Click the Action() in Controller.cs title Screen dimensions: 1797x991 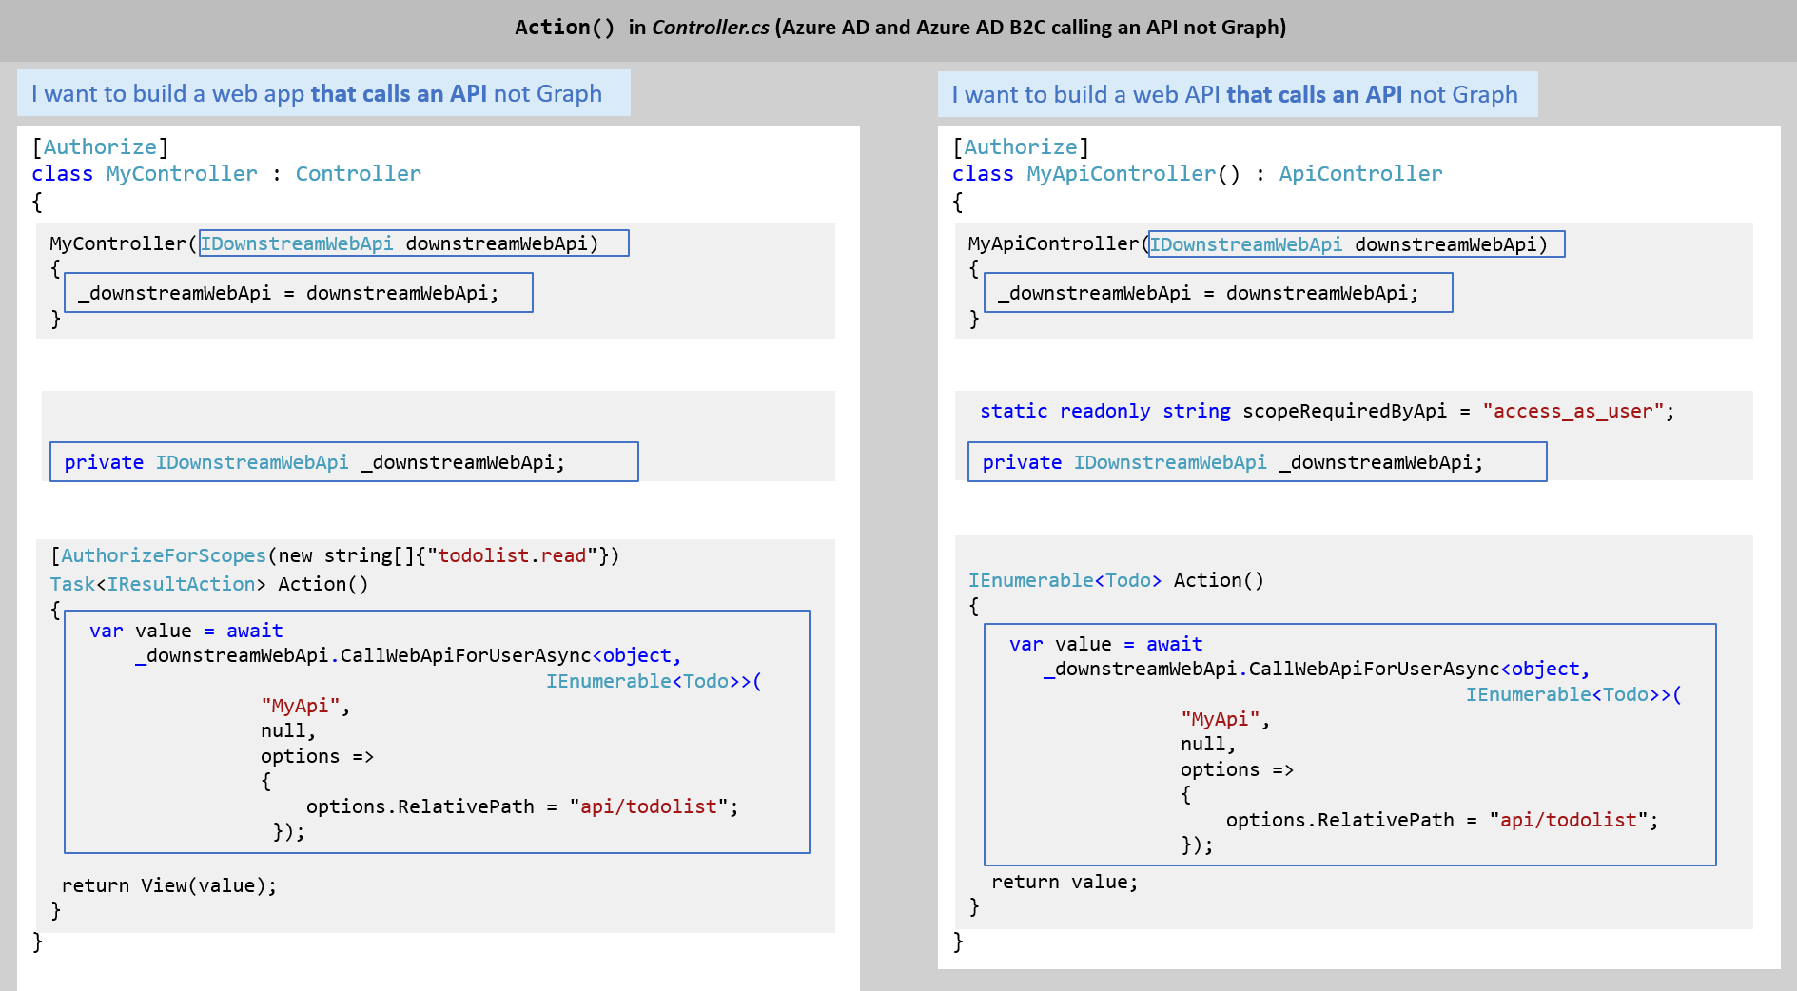point(899,28)
